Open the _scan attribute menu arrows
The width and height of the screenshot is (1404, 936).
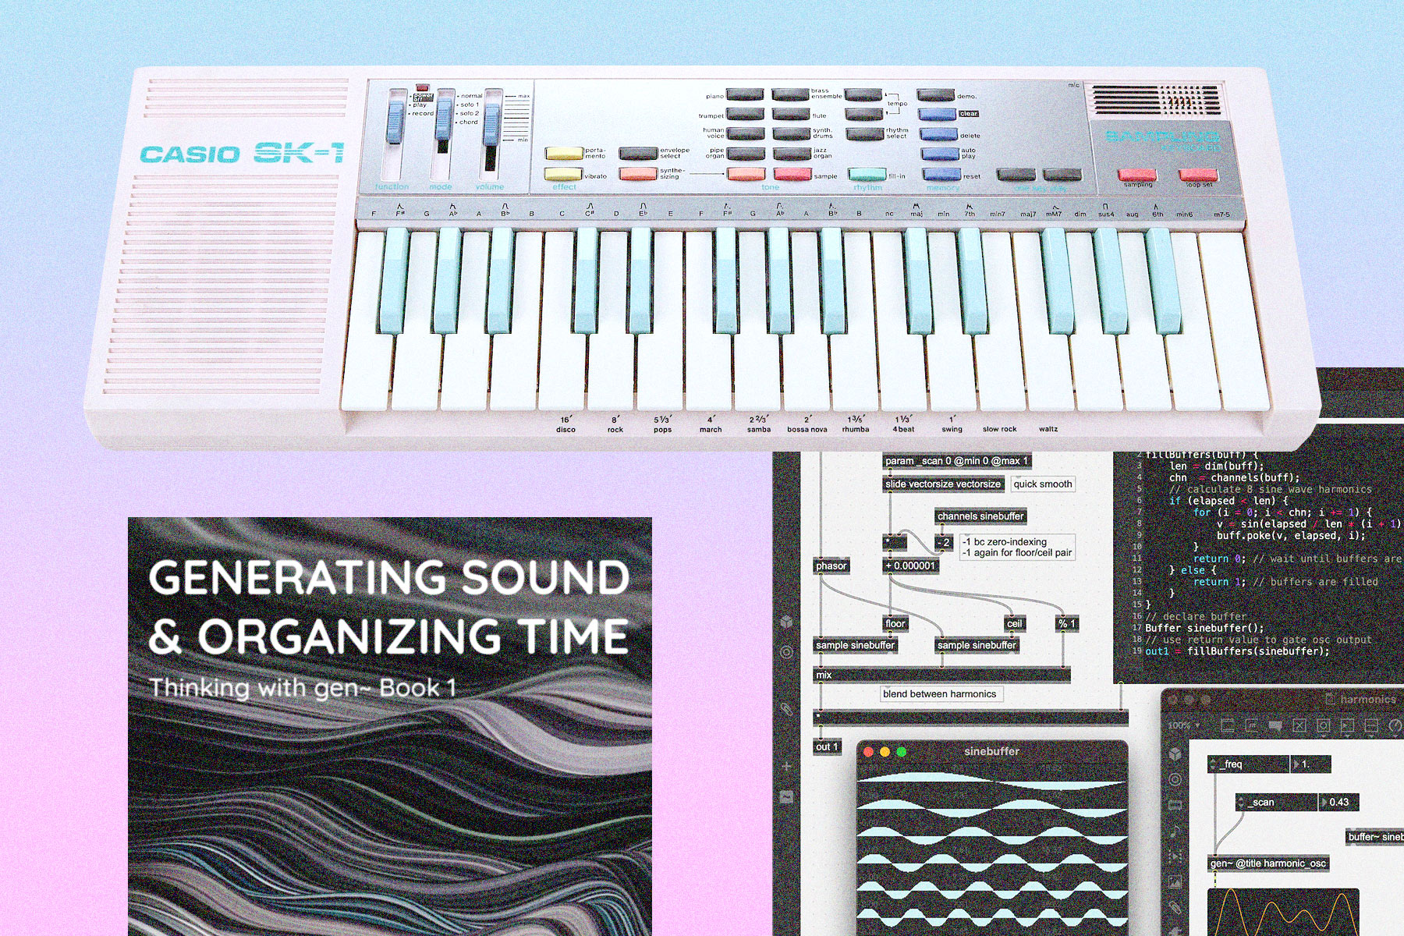click(1241, 802)
